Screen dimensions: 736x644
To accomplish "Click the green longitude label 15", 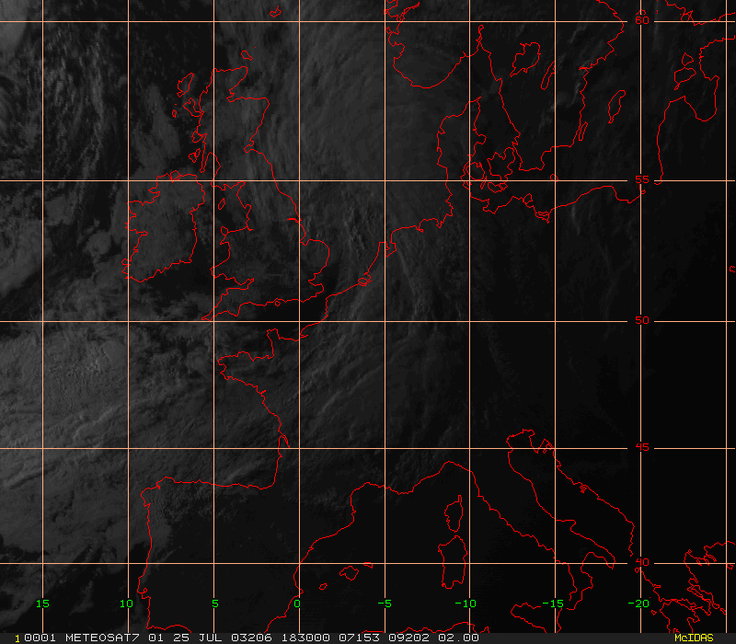I will click(x=42, y=604).
